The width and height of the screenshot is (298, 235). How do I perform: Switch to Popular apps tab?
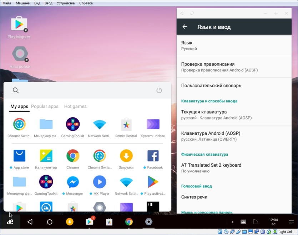point(45,106)
